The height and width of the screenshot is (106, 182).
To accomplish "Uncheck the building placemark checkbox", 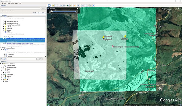I will tap(4, 30).
